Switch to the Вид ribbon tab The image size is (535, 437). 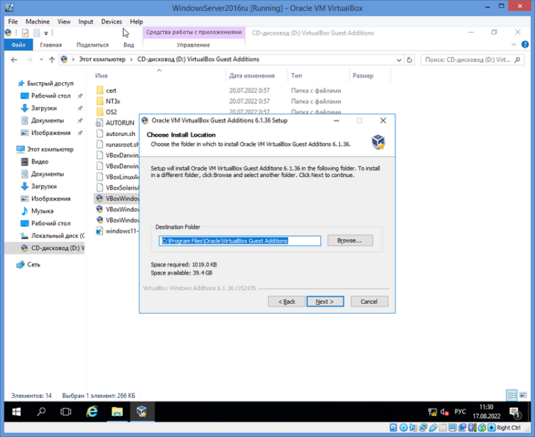coord(128,45)
